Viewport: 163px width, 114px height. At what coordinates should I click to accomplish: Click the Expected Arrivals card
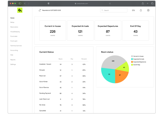[80, 30]
